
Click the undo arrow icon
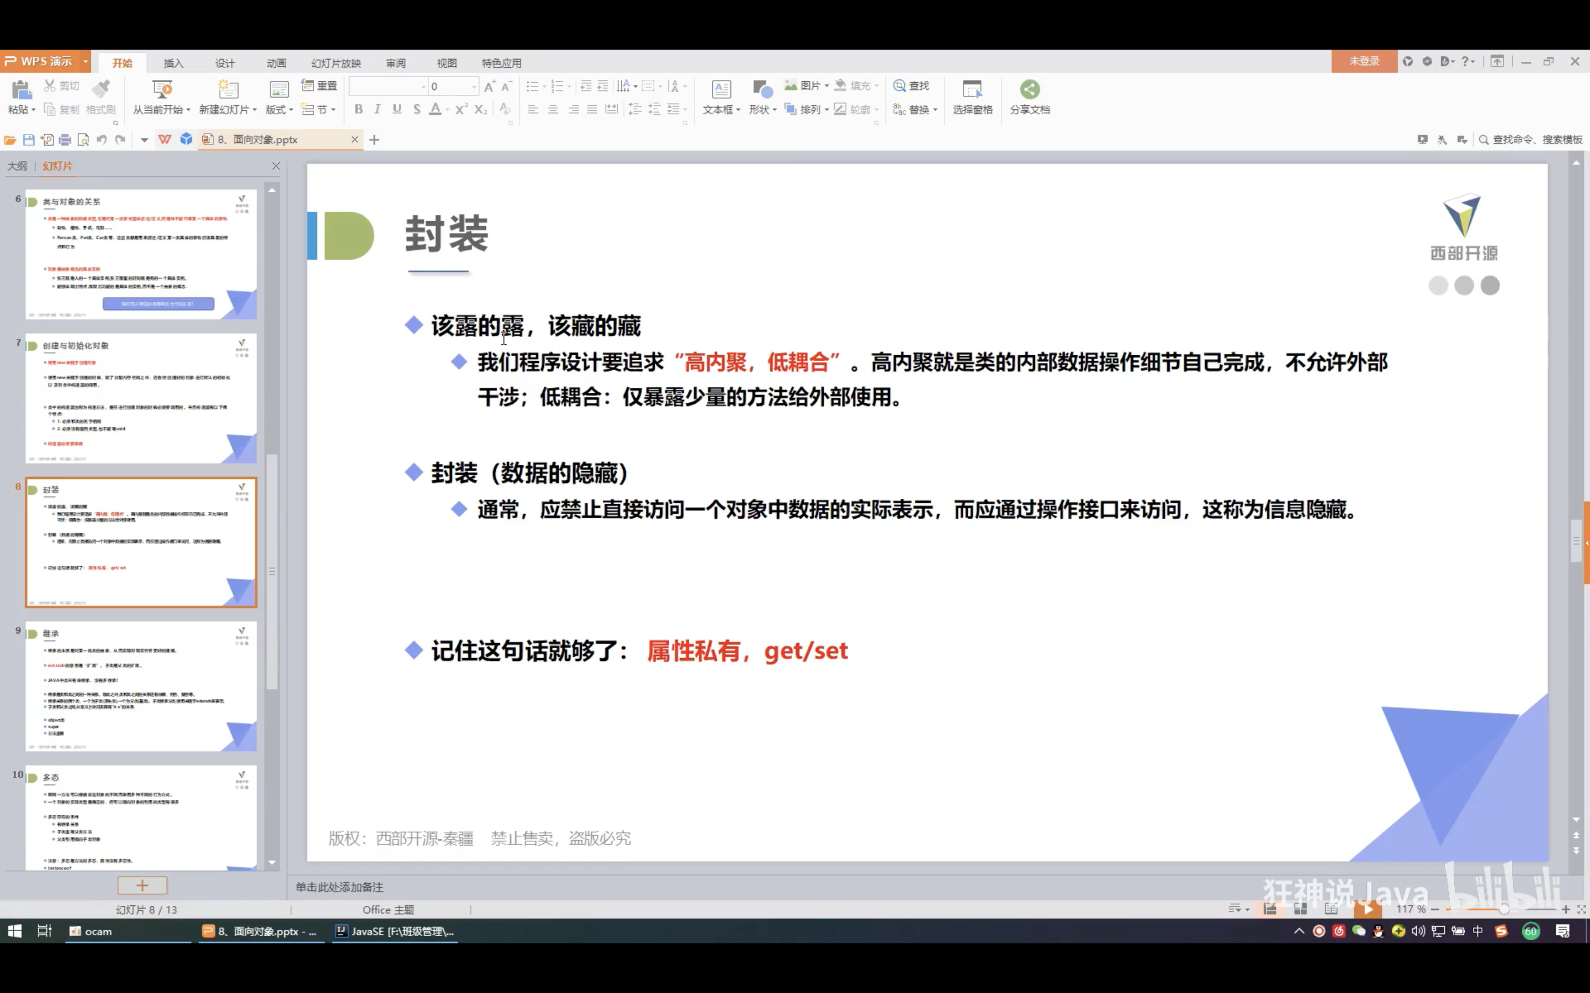pyautogui.click(x=101, y=139)
